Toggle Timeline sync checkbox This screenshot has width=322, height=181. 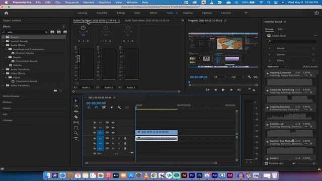click(x=266, y=163)
